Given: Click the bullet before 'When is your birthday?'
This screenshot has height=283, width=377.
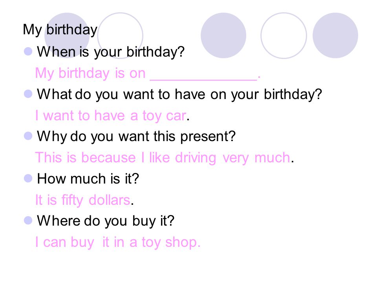Looking at the screenshot, I should click(x=28, y=51).
